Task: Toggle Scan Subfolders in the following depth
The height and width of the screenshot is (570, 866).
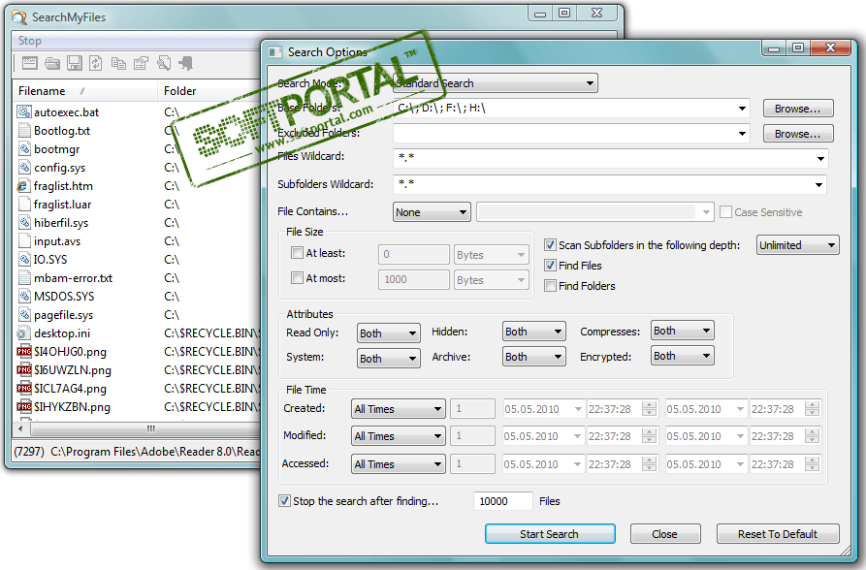Action: click(550, 244)
